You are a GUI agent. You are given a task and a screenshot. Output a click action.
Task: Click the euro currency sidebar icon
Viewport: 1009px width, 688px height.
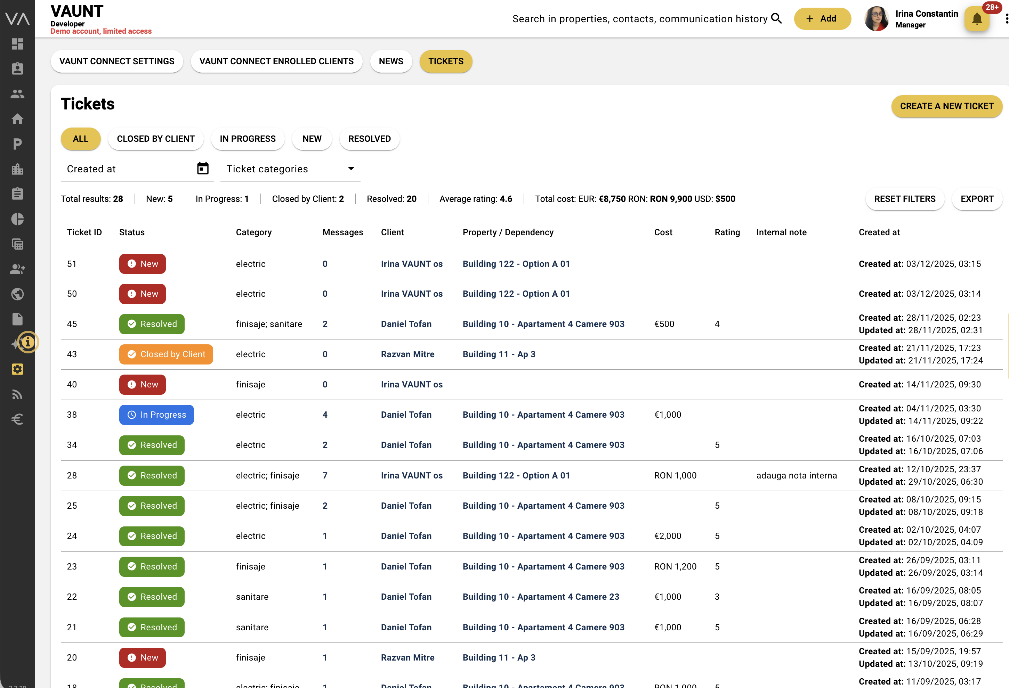(x=17, y=419)
